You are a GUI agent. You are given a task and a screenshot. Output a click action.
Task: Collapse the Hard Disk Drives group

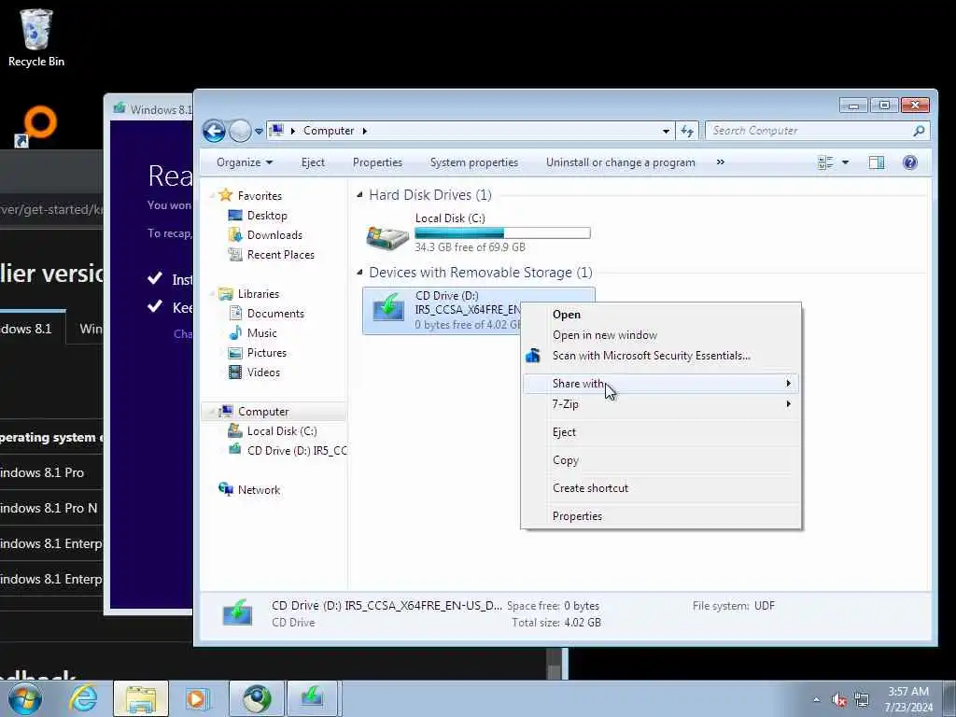[x=359, y=194]
